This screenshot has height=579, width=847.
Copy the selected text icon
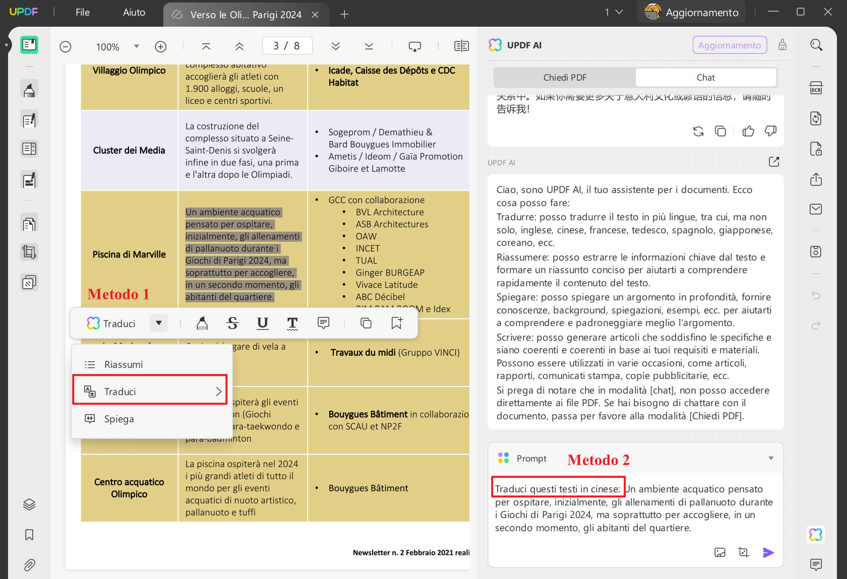click(x=366, y=323)
